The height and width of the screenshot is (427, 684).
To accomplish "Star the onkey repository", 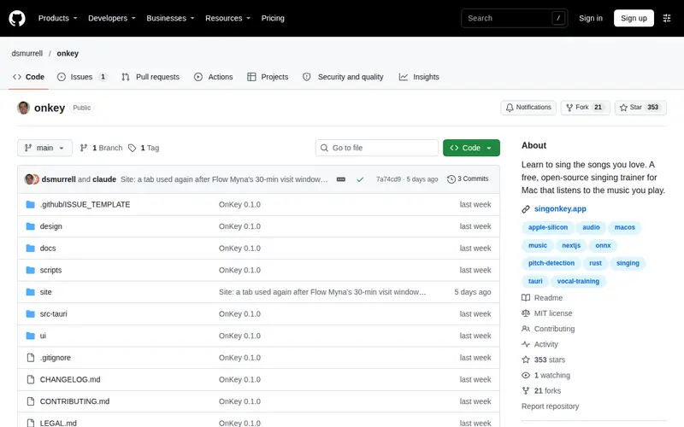I will pyautogui.click(x=640, y=108).
